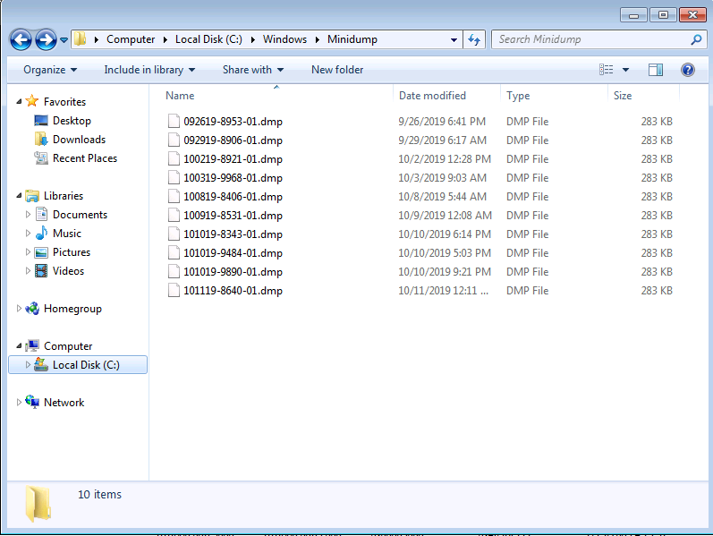Go forward with the Forward arrow button
Image resolution: width=713 pixels, height=536 pixels.
pyautogui.click(x=46, y=40)
